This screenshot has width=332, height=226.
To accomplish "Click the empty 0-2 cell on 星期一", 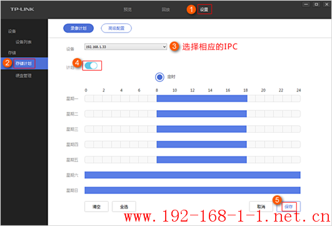I will point(93,98).
